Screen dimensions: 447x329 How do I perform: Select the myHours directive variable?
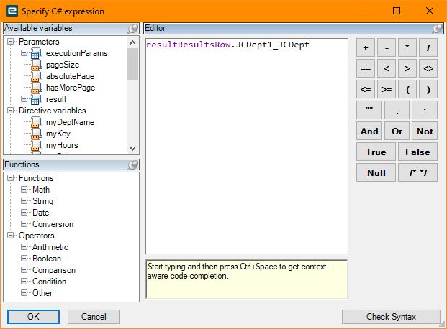(x=62, y=145)
